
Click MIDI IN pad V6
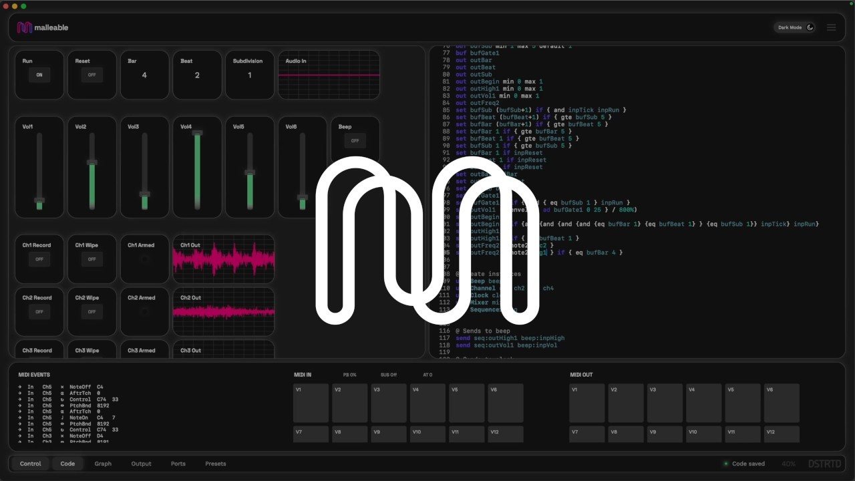(506, 403)
